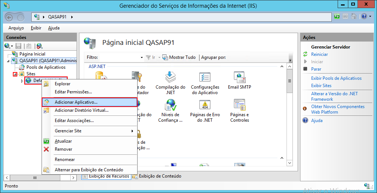Click Alterar a Versão do .NET Framework link
Image resolution: width=377 pixels, height=193 pixels.
[334, 96]
